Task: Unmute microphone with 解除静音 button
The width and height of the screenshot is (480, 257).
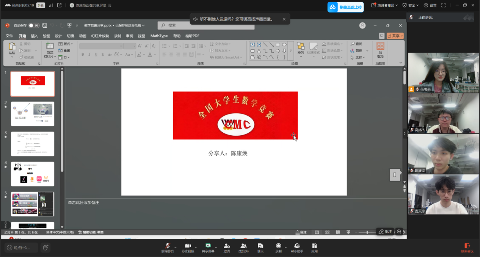Action: tap(167, 248)
